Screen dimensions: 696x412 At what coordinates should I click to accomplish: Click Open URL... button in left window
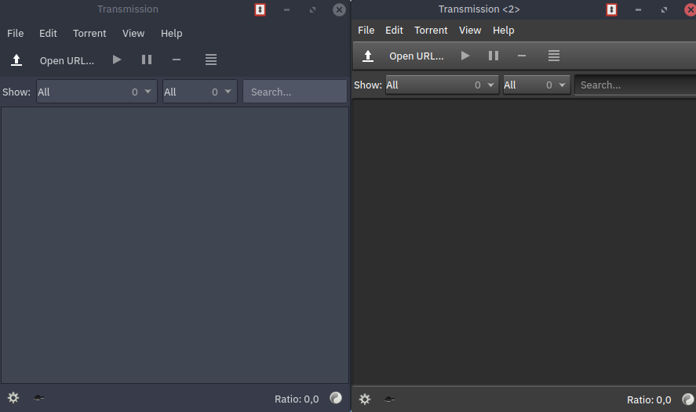point(67,60)
